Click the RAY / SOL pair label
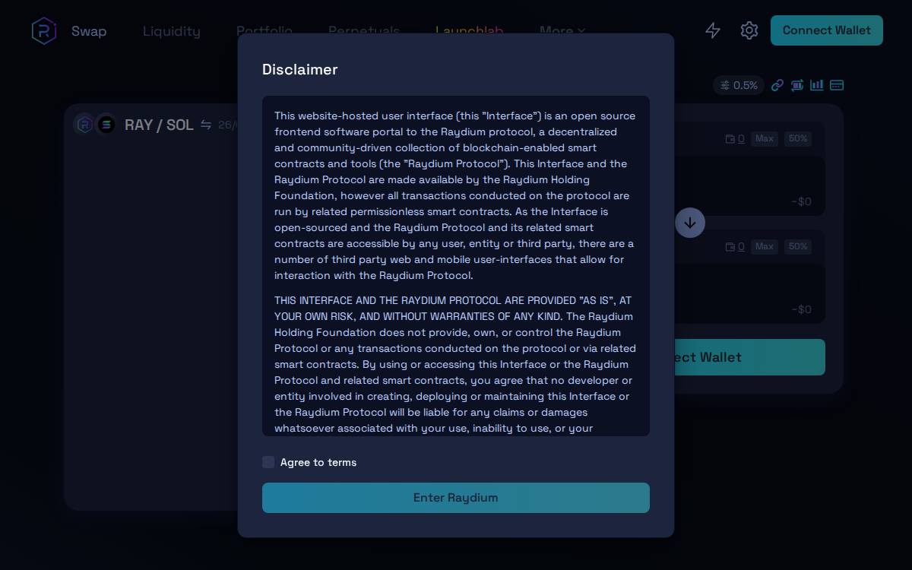 pyautogui.click(x=159, y=125)
